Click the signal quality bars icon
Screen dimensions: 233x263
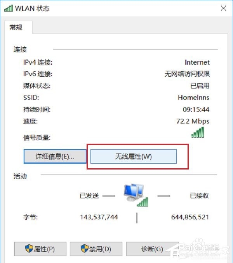[x=198, y=132]
